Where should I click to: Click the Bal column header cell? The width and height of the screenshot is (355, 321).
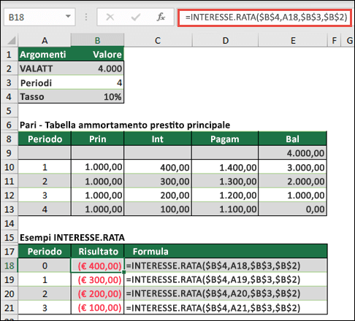[x=292, y=139]
